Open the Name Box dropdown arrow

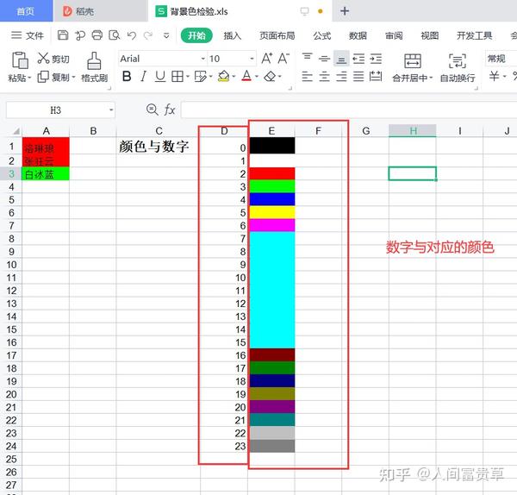click(111, 110)
